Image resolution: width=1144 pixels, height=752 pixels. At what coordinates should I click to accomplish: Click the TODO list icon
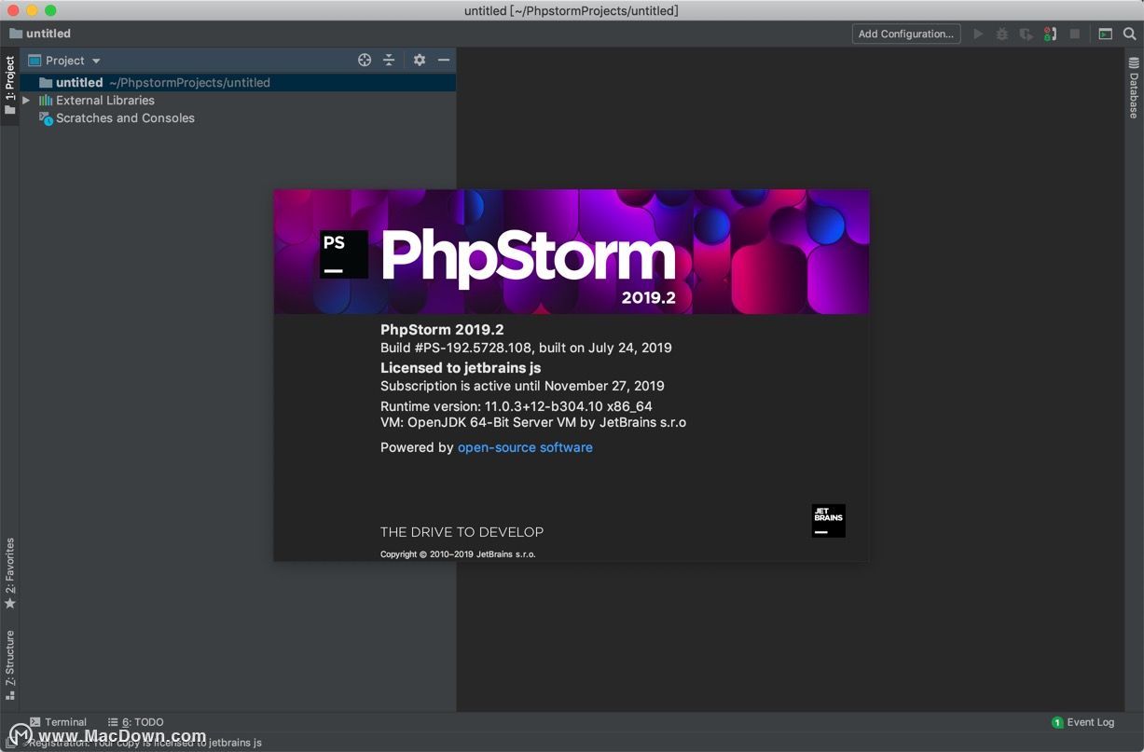[113, 722]
